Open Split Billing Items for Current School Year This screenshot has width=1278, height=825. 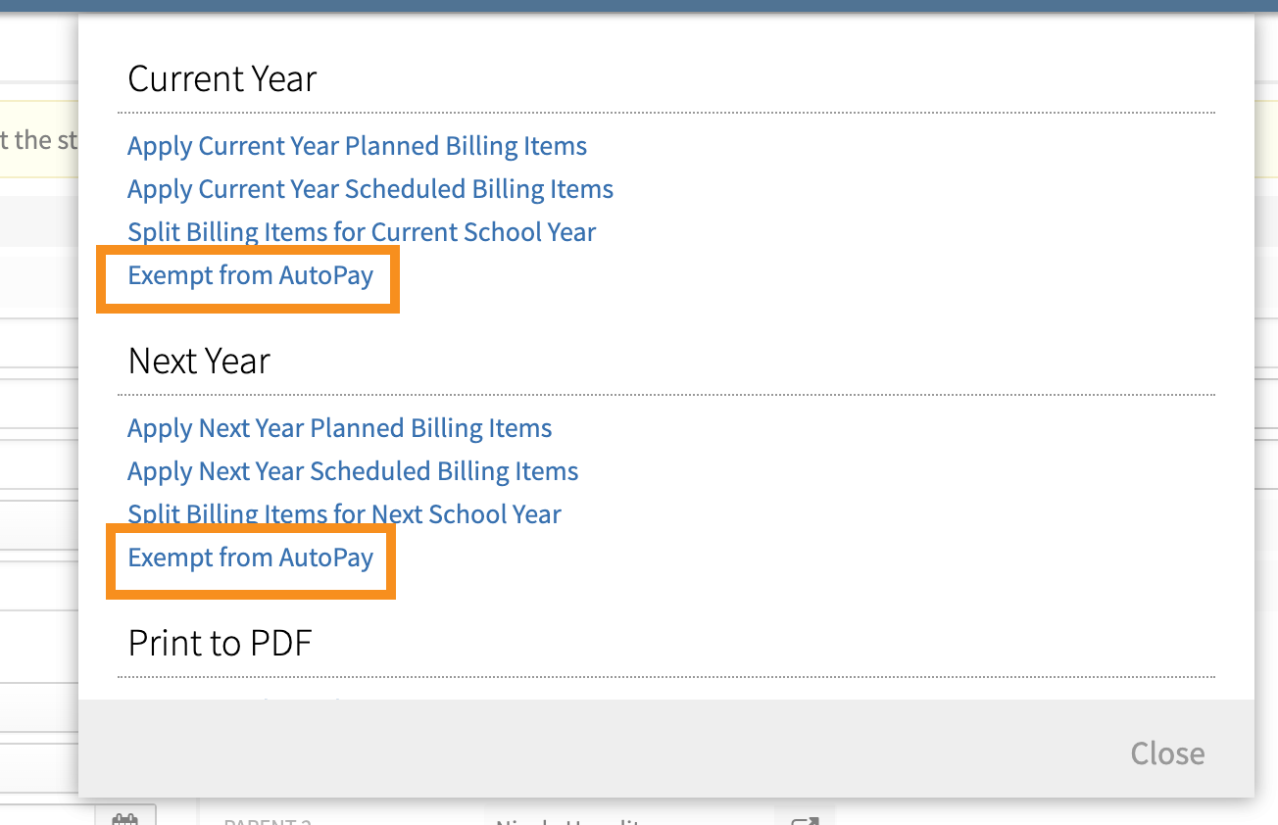[x=361, y=231]
